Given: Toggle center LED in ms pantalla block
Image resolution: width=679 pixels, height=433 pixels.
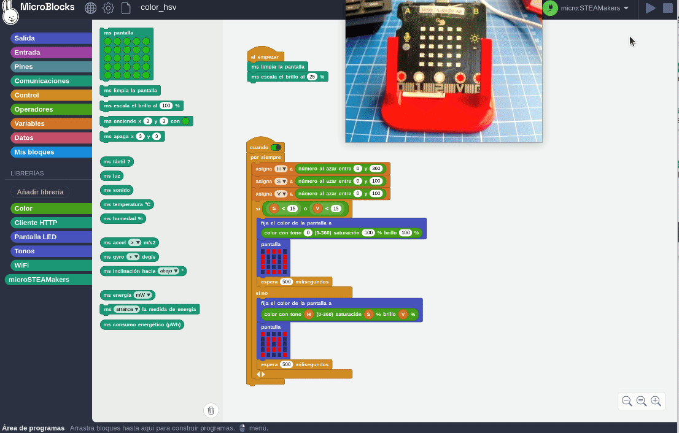Looking at the screenshot, I should click(x=127, y=58).
